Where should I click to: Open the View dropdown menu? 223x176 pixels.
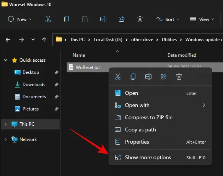pyautogui.click(x=202, y=19)
